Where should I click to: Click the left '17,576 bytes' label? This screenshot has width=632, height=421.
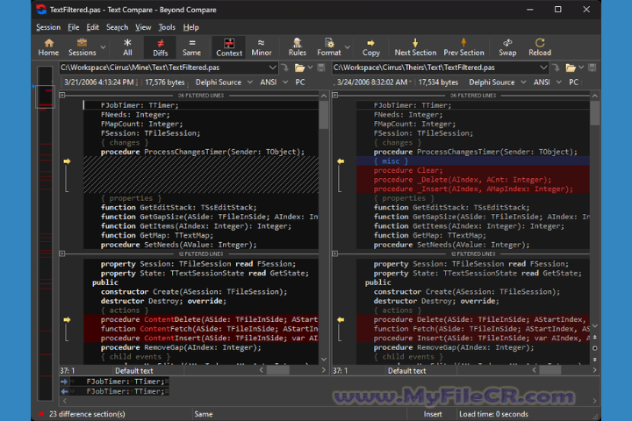(x=164, y=82)
